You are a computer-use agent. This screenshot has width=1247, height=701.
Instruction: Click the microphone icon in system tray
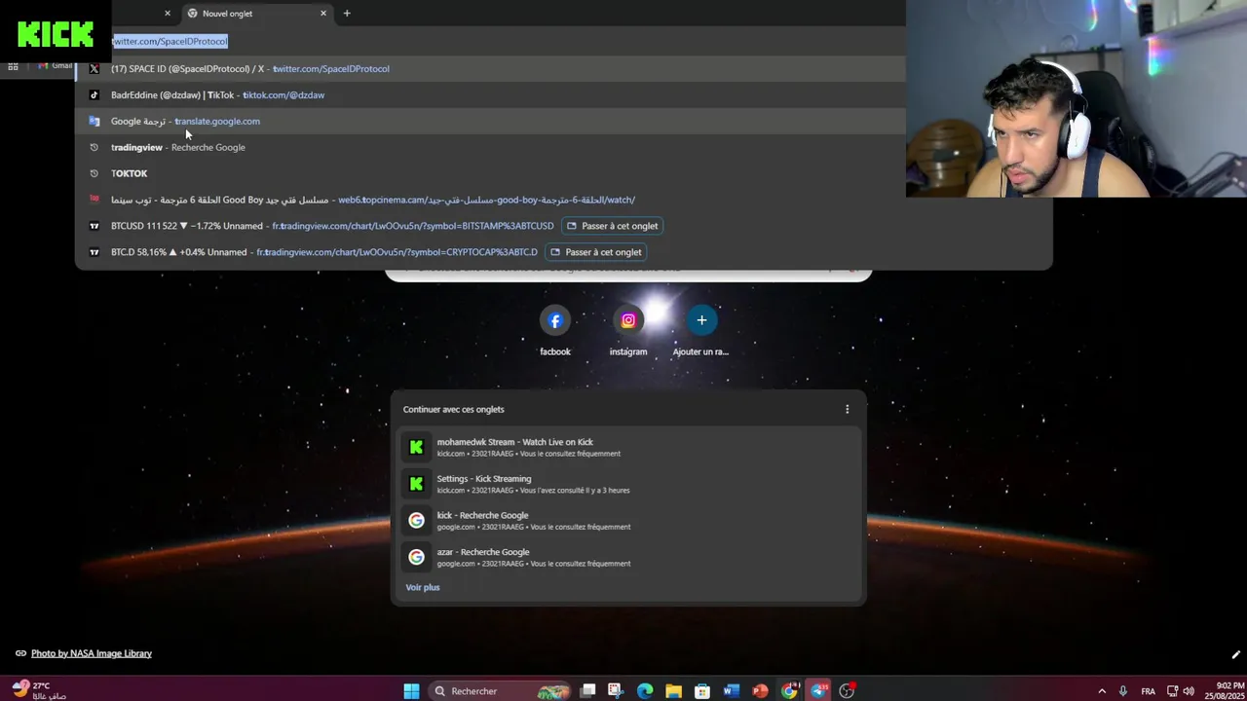coord(1123,691)
